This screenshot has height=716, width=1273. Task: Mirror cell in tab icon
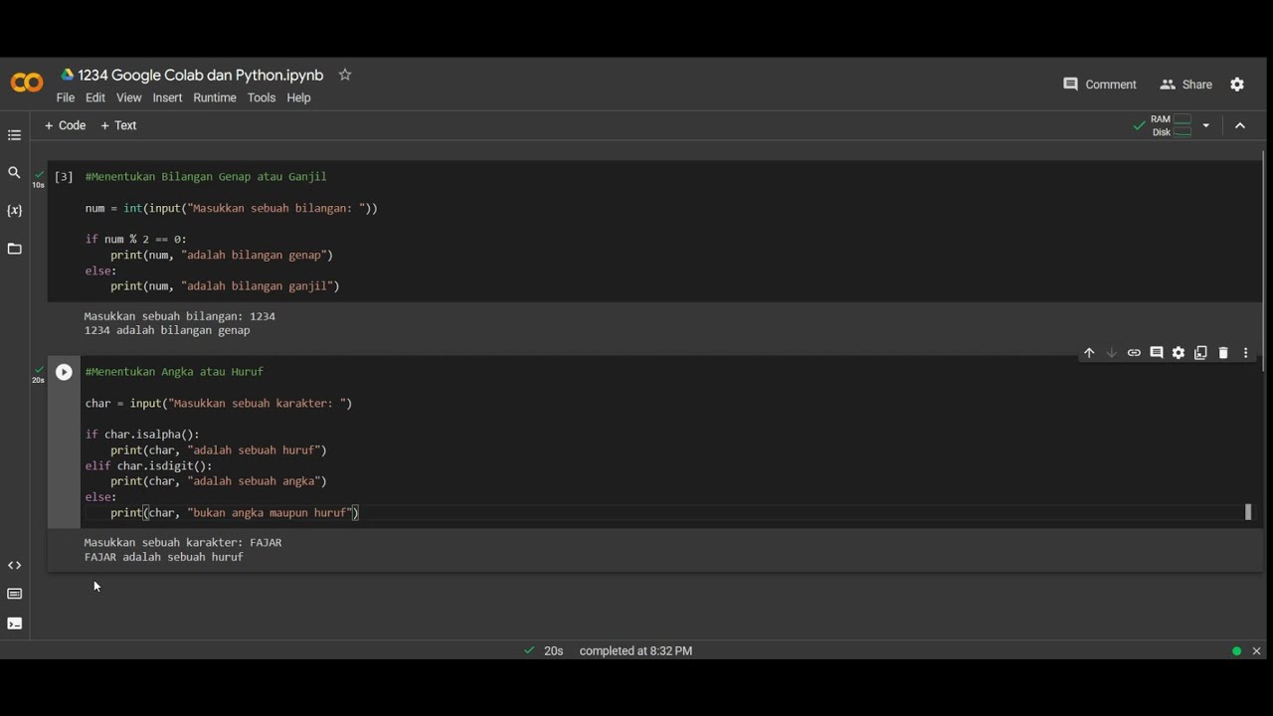click(x=1200, y=353)
